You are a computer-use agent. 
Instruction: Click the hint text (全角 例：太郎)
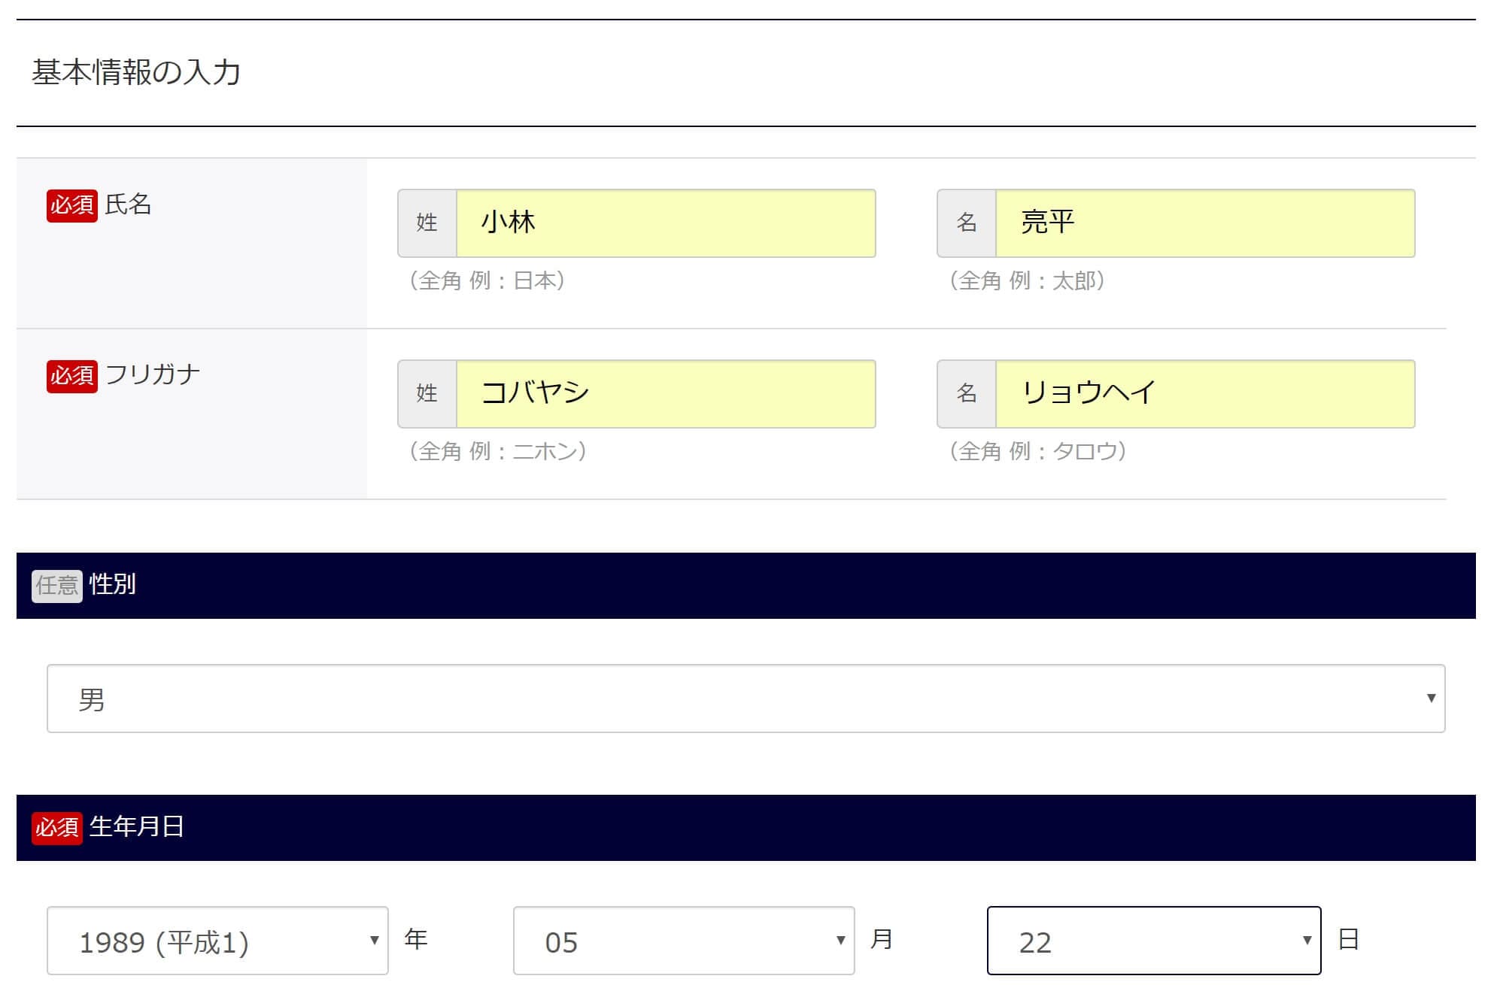[1028, 281]
